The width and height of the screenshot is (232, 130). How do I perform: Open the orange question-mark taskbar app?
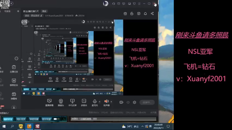pyautogui.click(x=29, y=126)
